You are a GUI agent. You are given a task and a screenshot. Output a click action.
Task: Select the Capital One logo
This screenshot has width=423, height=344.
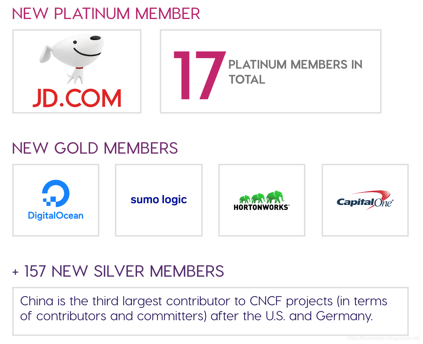click(365, 200)
